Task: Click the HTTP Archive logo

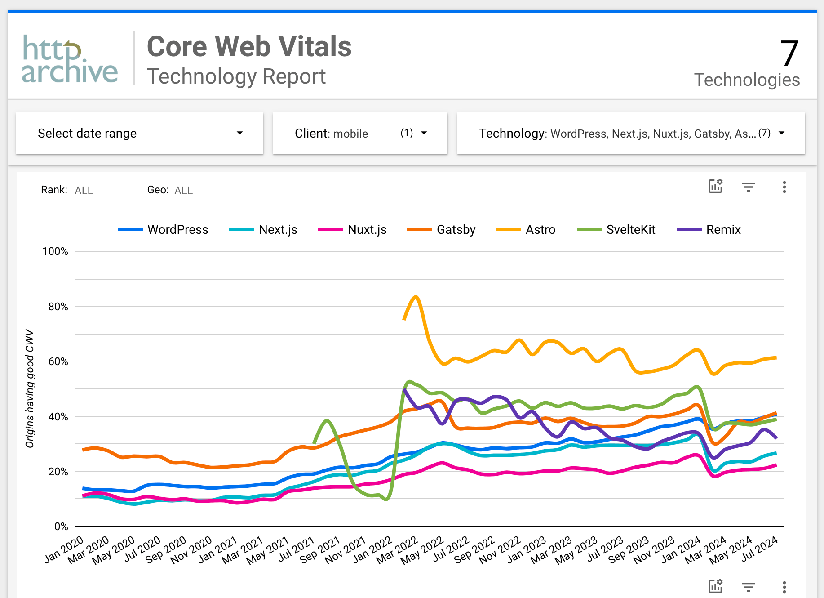Action: (x=70, y=59)
